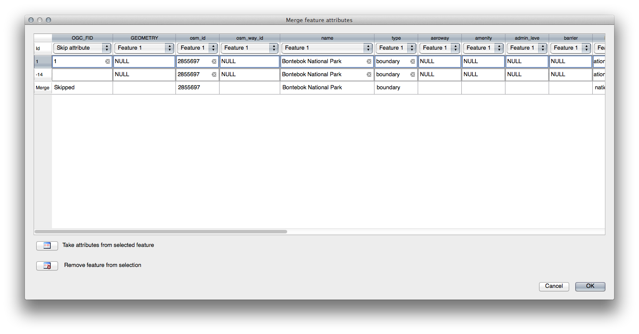The image size is (639, 334).
Task: Clear the osm_id value in row 1
Action: 214,61
